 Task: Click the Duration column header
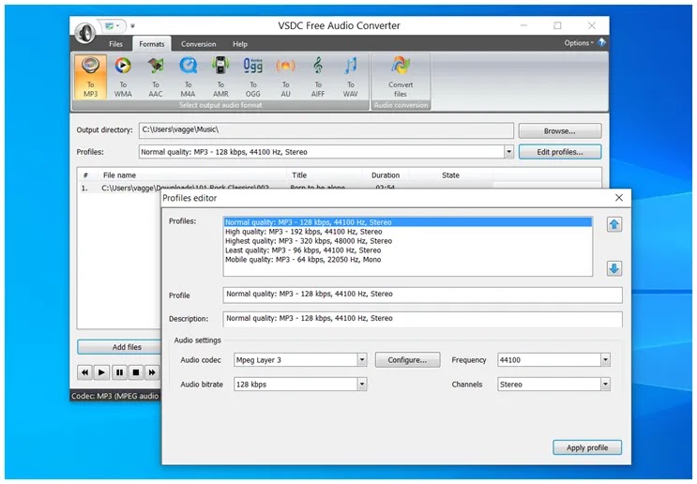(386, 175)
